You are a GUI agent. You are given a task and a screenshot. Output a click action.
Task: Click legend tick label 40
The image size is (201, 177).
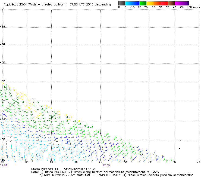[174, 7]
